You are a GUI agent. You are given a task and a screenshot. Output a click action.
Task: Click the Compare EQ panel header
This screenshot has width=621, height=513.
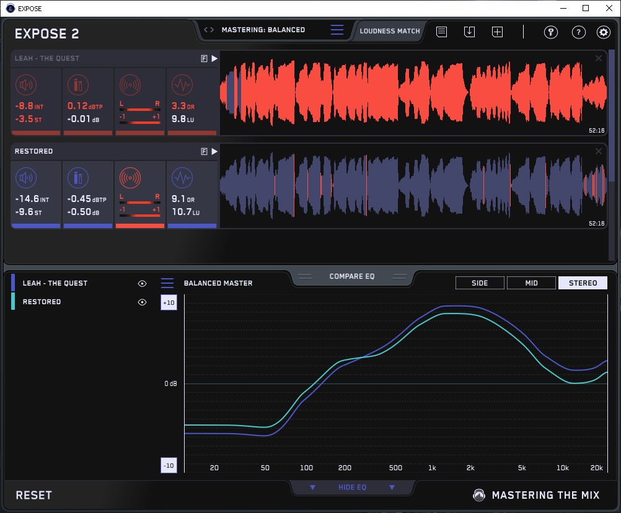[x=352, y=276]
